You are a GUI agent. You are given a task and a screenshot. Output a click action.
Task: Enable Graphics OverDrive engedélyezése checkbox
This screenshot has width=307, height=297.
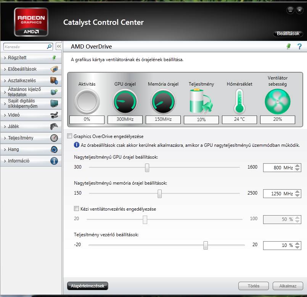pyautogui.click(x=69, y=136)
